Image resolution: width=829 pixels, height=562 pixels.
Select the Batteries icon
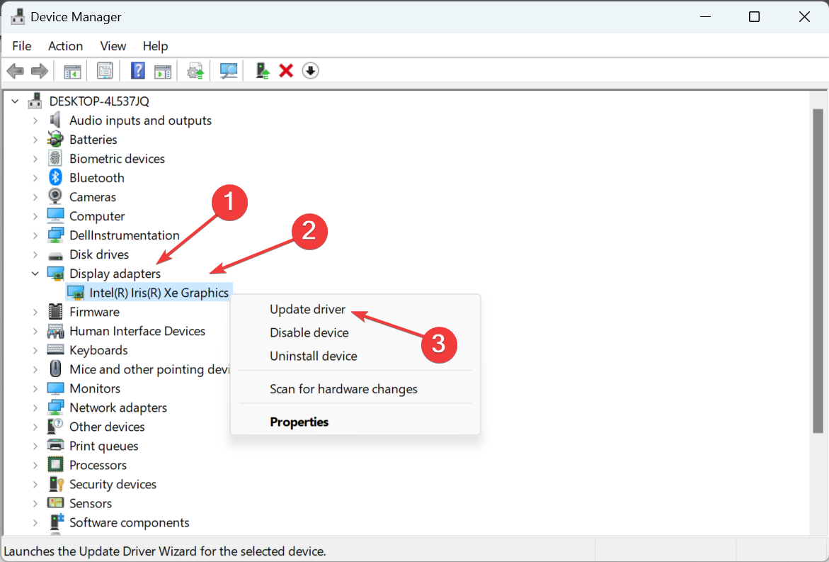pos(55,139)
